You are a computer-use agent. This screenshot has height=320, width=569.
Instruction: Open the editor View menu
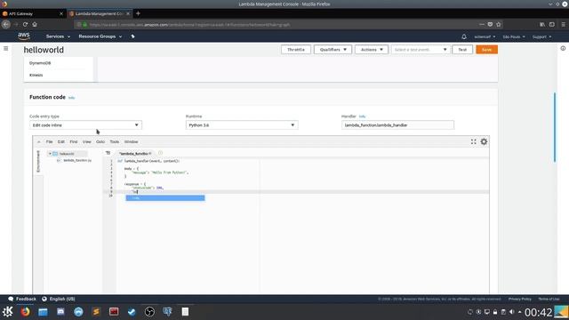click(x=87, y=142)
